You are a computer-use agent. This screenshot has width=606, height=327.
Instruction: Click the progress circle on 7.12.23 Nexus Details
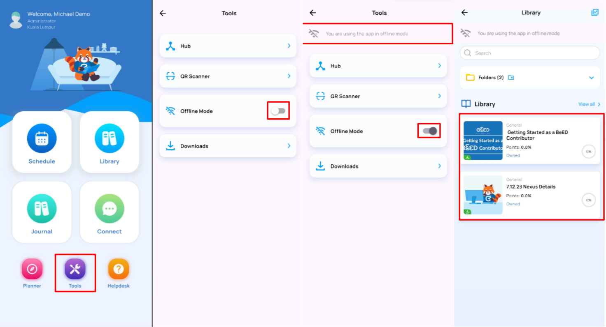point(589,200)
